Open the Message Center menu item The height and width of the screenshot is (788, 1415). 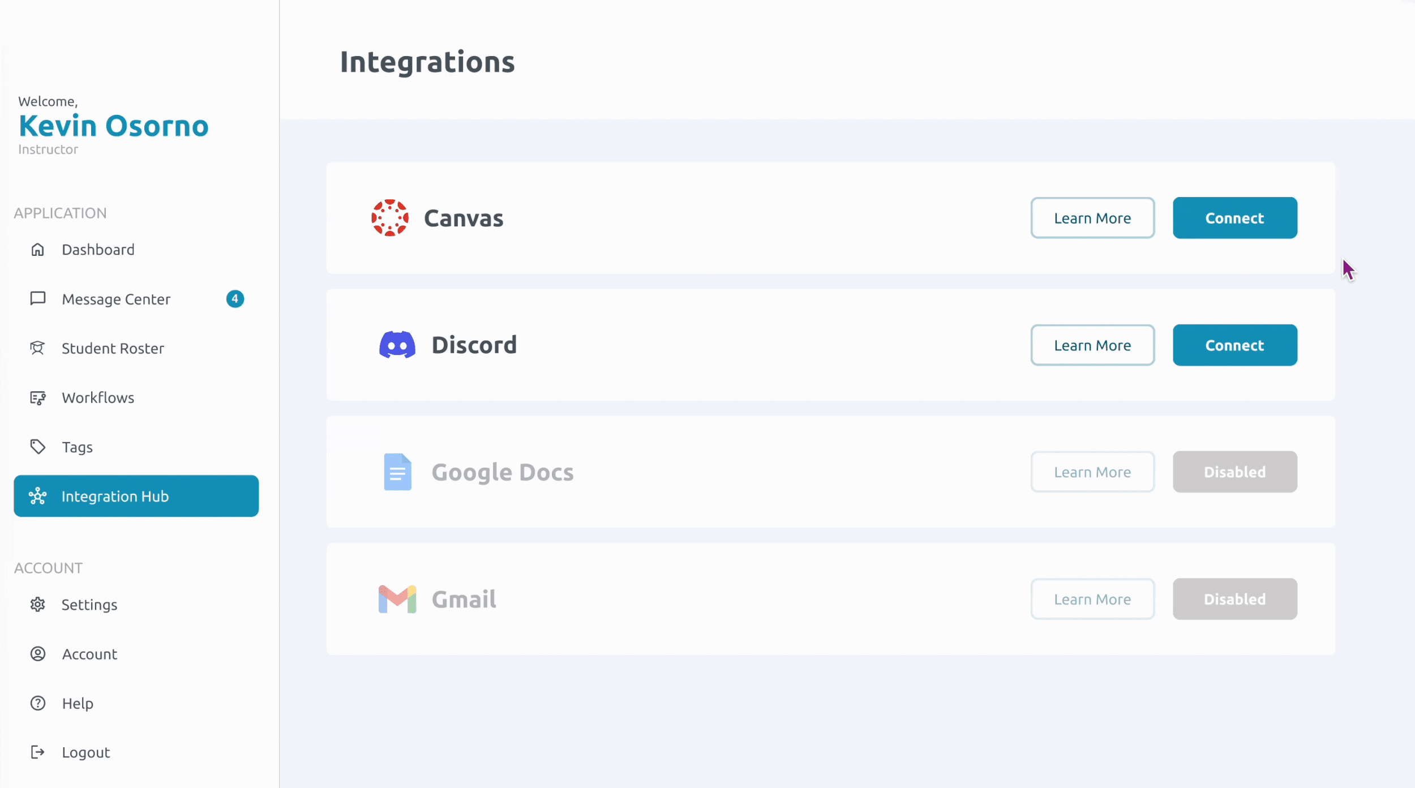tap(116, 299)
